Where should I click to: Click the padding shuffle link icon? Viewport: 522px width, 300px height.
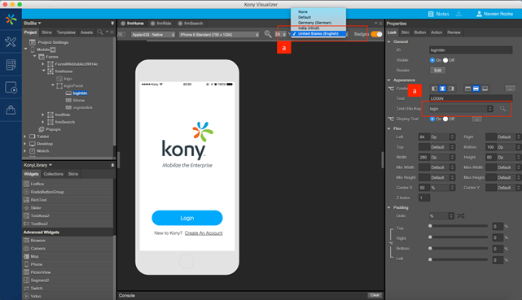[x=461, y=216]
